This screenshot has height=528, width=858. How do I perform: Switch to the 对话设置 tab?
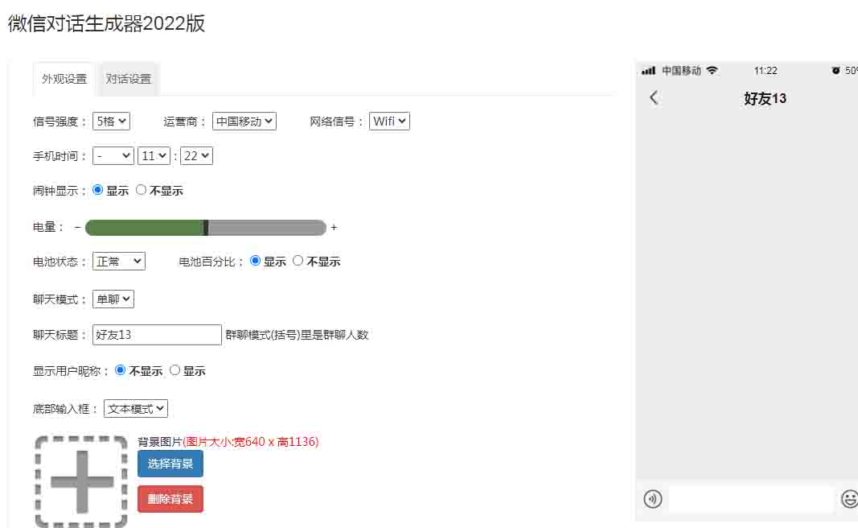click(129, 79)
